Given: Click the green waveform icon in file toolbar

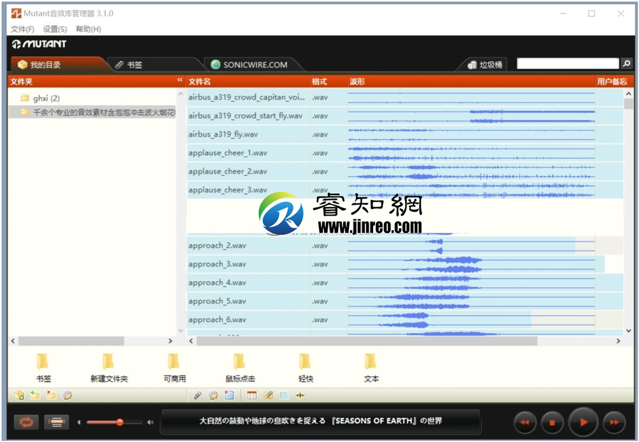Looking at the screenshot, I should (x=300, y=395).
